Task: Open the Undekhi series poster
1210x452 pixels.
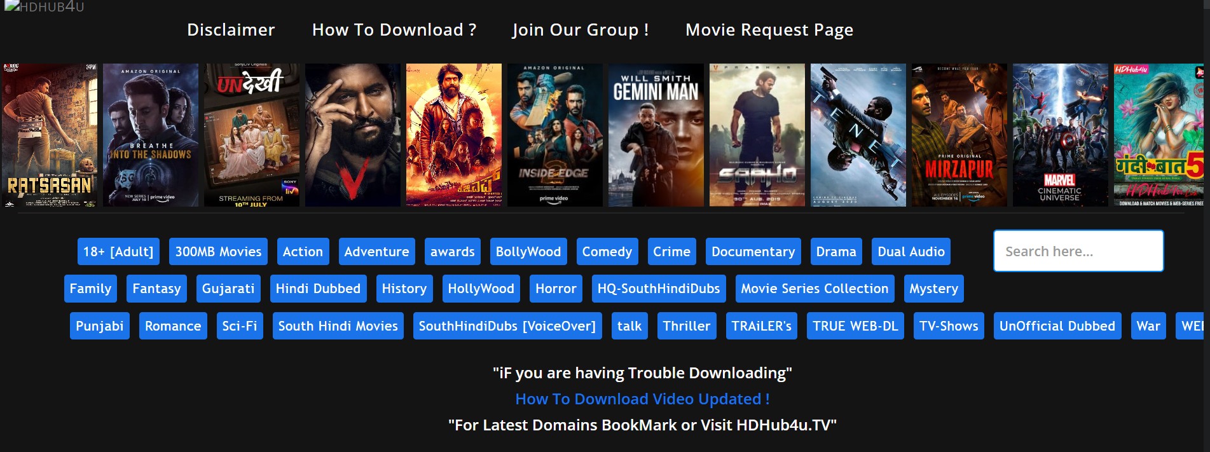Action: pos(252,135)
